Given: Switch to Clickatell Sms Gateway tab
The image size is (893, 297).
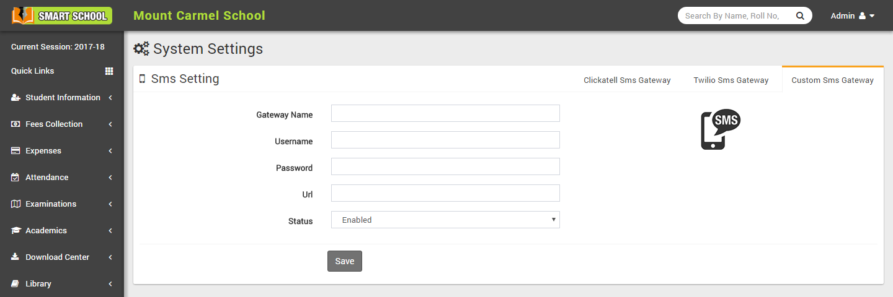Looking at the screenshot, I should tap(627, 80).
